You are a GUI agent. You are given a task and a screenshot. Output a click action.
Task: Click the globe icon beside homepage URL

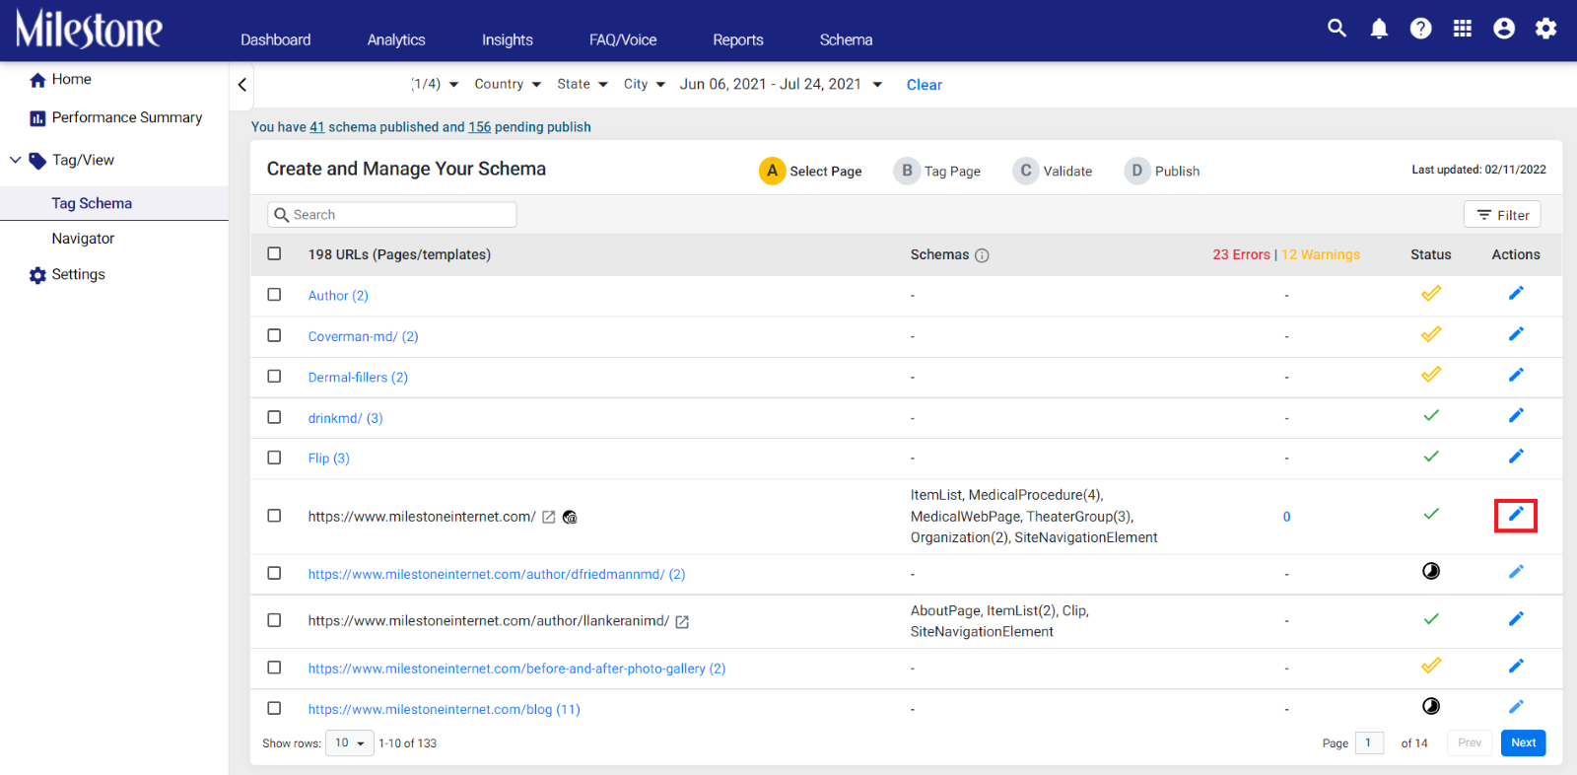pyautogui.click(x=570, y=517)
